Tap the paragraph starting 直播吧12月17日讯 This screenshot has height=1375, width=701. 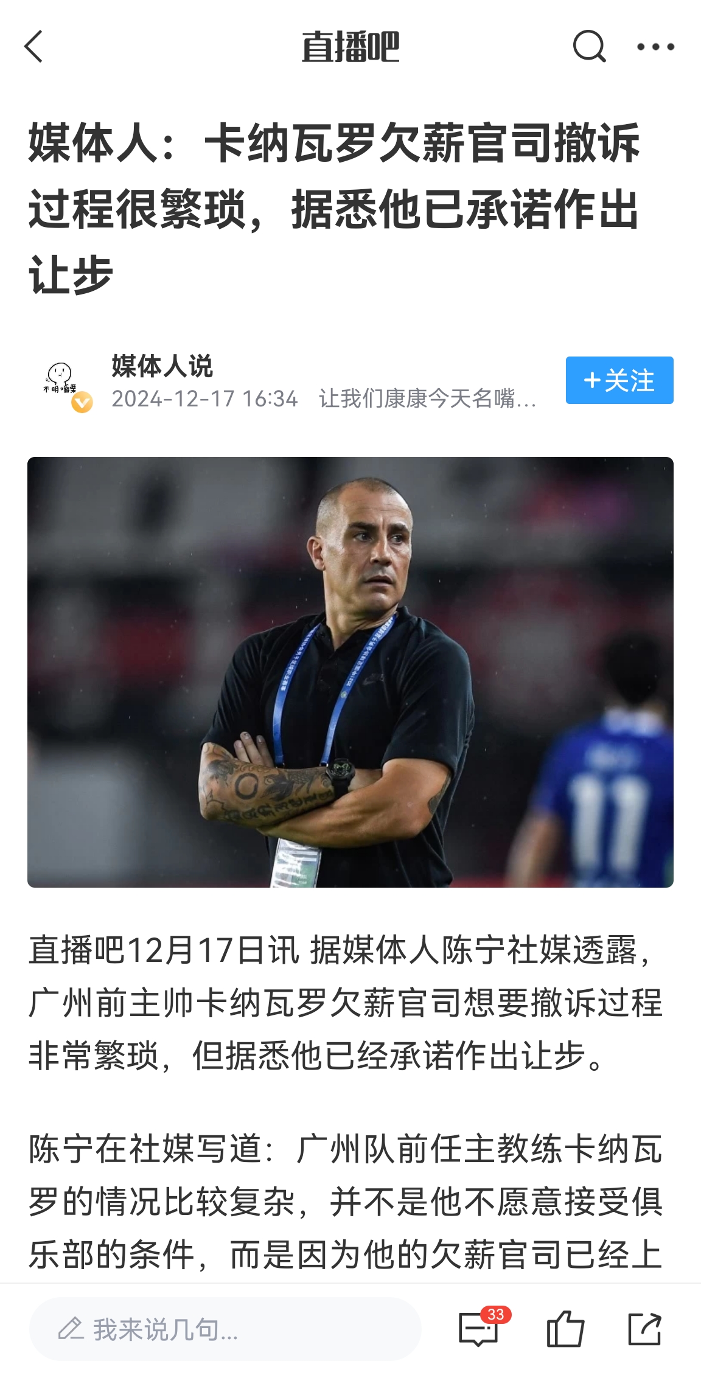click(x=346, y=1002)
